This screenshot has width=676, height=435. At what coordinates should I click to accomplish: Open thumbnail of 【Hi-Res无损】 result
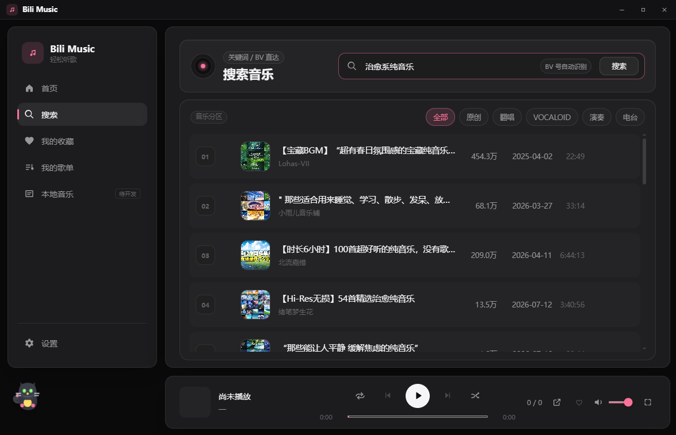tap(255, 305)
